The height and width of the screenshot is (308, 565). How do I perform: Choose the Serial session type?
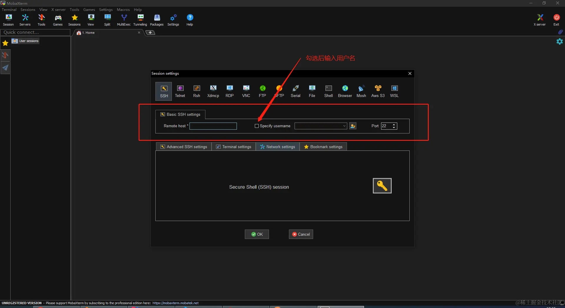click(295, 91)
